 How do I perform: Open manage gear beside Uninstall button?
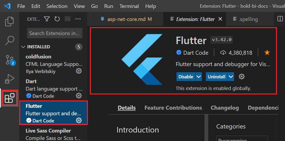click(x=242, y=76)
